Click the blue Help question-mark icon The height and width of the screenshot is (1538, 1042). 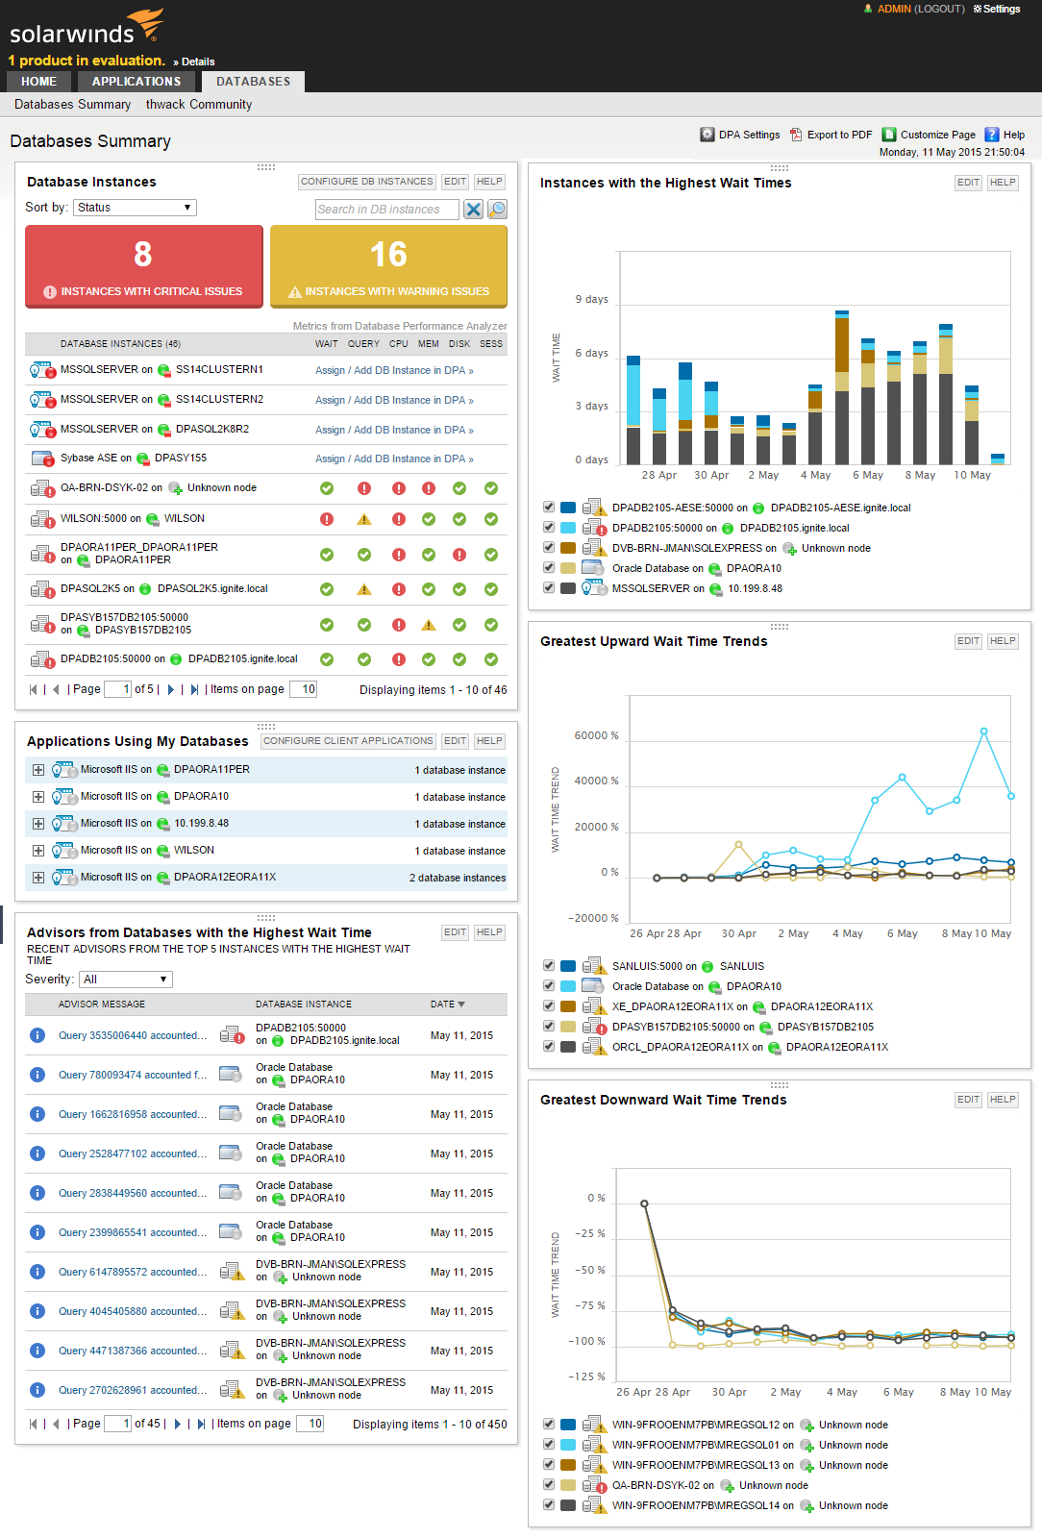(x=992, y=135)
